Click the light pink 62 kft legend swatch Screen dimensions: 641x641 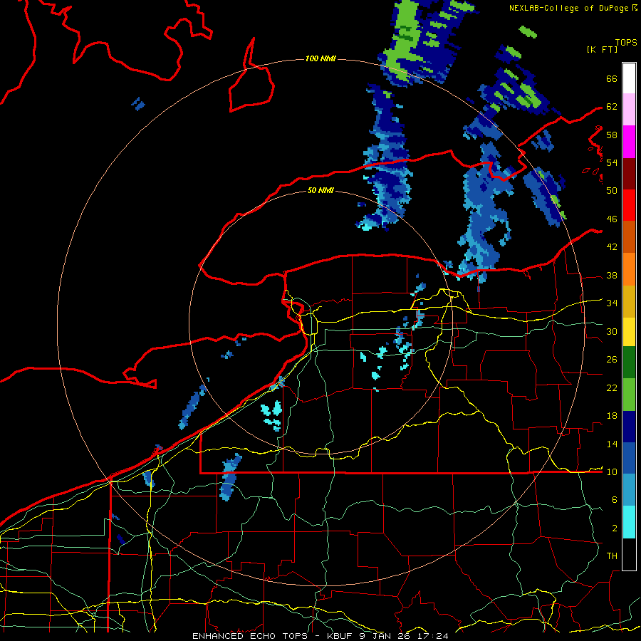click(x=629, y=110)
